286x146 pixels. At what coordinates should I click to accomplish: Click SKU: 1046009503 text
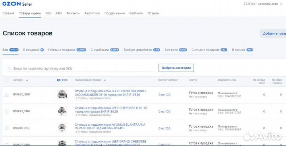tap(230, 96)
